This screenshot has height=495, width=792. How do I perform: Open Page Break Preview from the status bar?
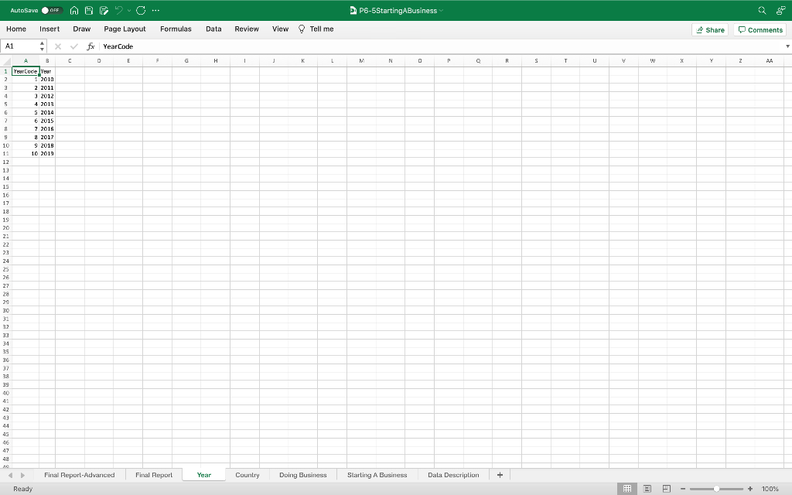click(x=665, y=488)
